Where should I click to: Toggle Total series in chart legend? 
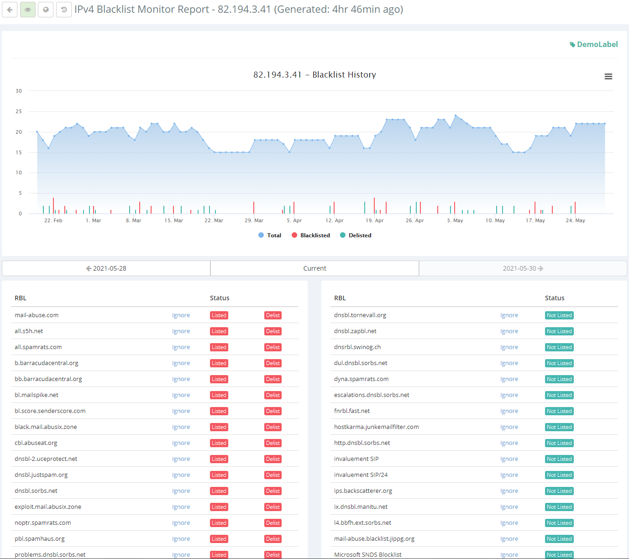click(270, 235)
